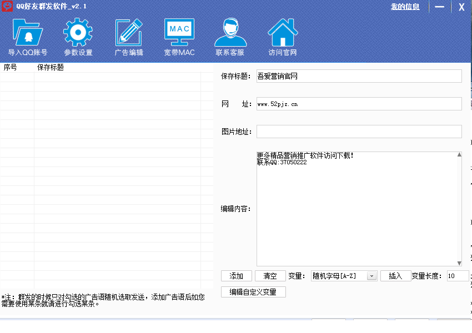The height and width of the screenshot is (333, 472).
Task: Open 编辑自定义变量 button
Action: pyautogui.click(x=253, y=292)
